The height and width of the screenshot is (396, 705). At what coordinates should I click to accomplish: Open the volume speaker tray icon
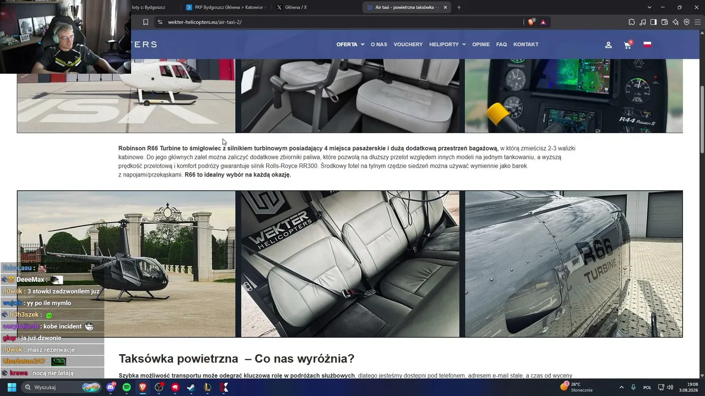(x=671, y=387)
